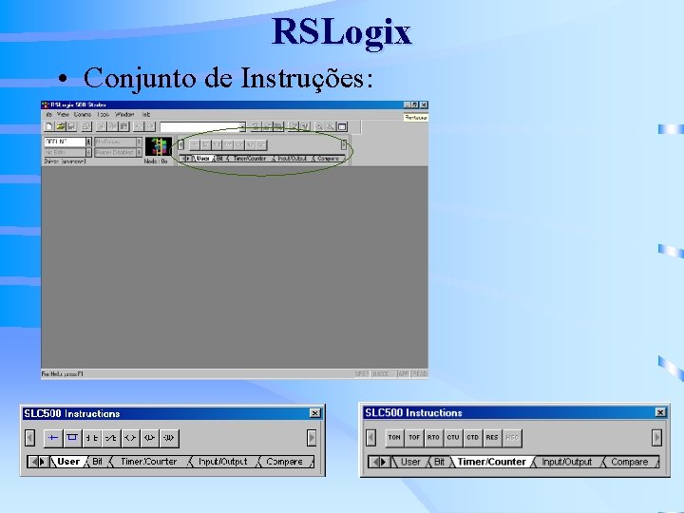Click Print icon in RSLogix toolbar
This screenshot has height=513, width=684.
point(85,126)
